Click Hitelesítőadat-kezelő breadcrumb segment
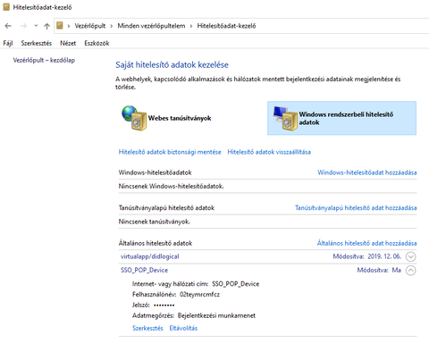 226,26
